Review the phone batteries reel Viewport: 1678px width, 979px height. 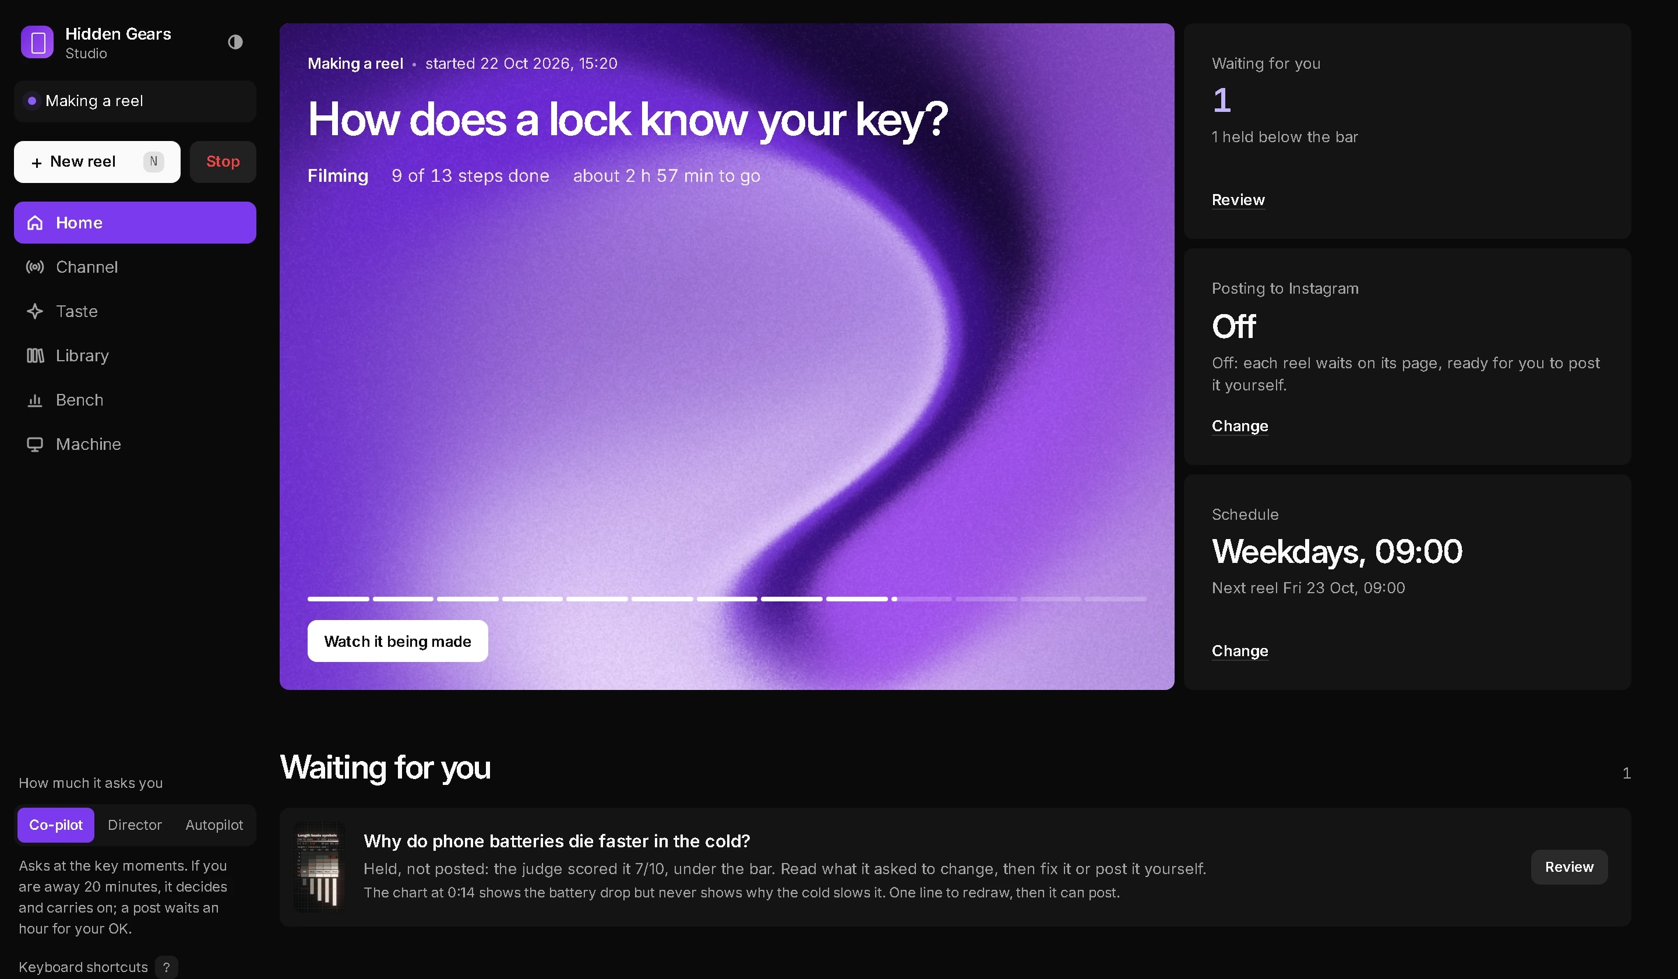[x=1569, y=867]
